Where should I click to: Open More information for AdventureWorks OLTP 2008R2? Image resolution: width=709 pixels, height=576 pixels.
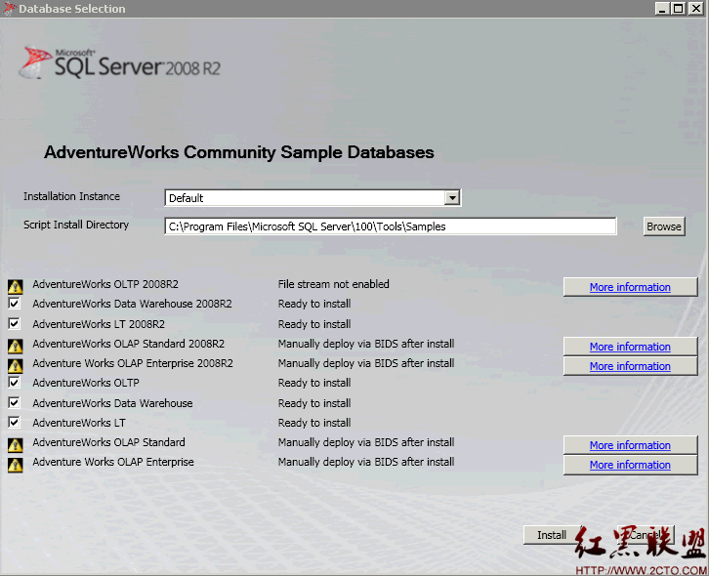pos(630,287)
